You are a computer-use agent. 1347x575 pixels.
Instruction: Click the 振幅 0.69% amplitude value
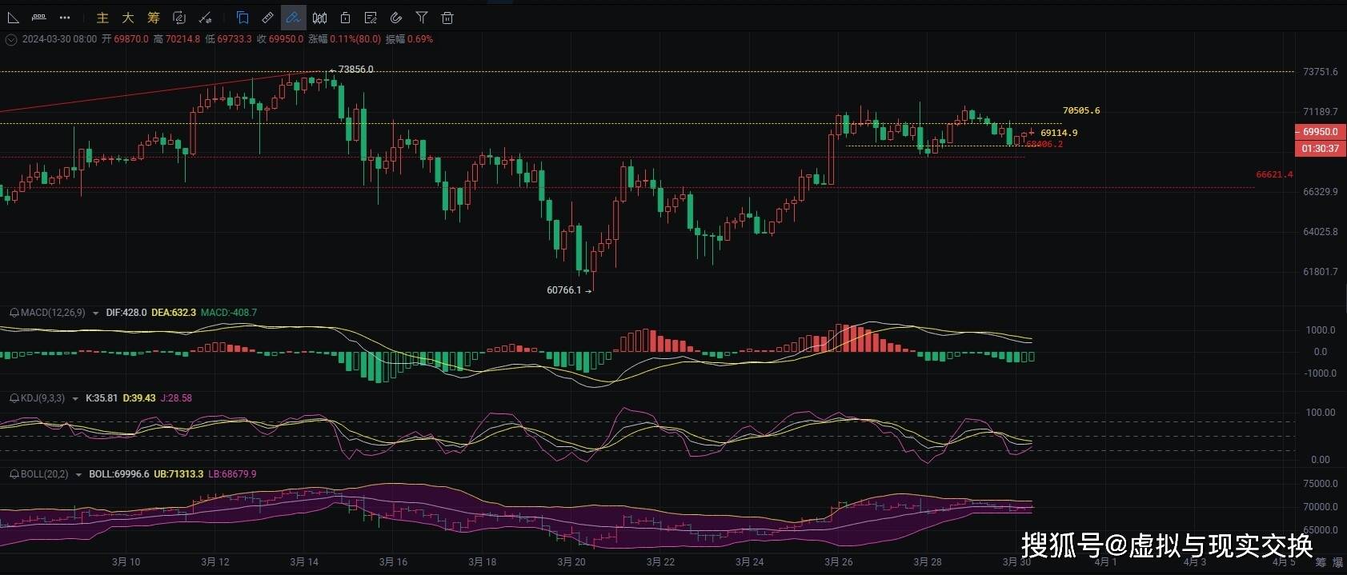(409, 39)
